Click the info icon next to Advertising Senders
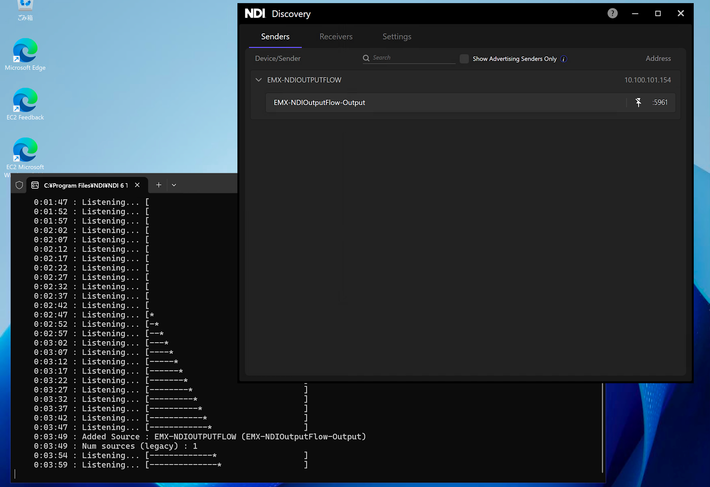The image size is (710, 487). [564, 59]
